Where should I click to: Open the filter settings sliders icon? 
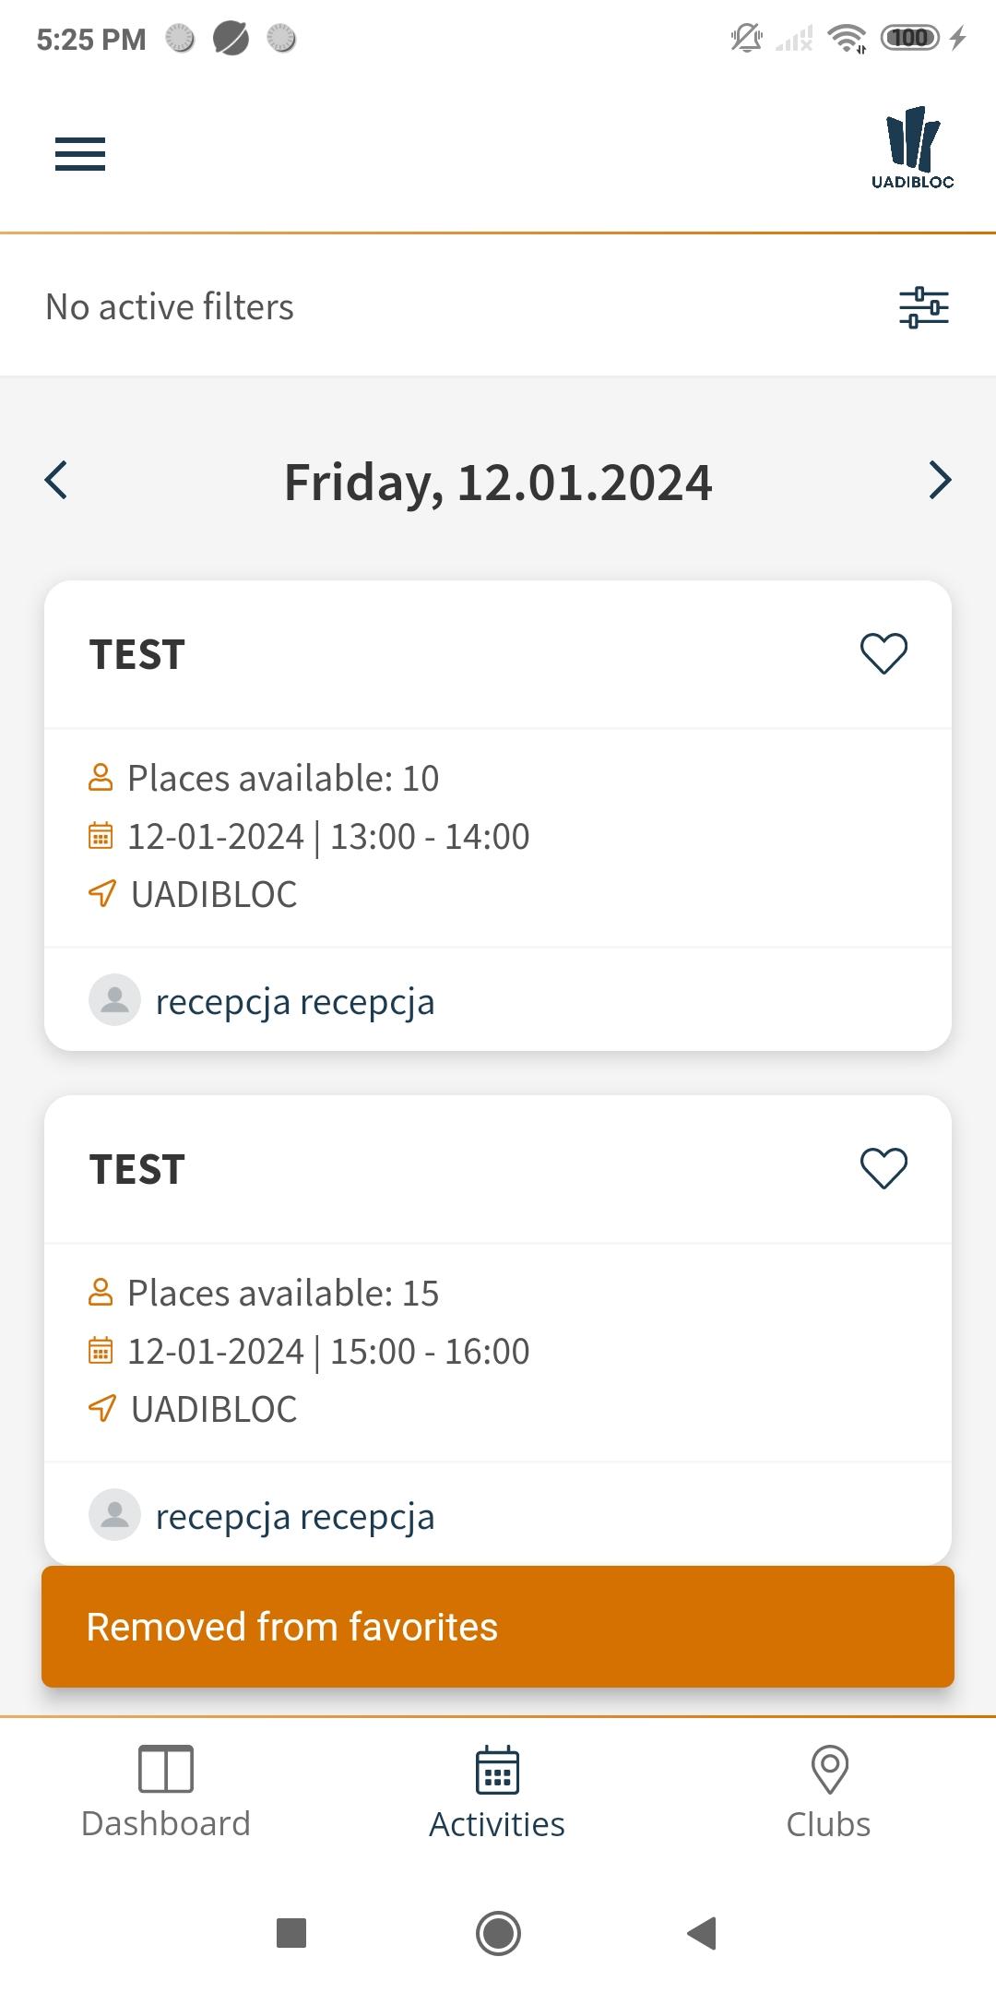pos(924,307)
